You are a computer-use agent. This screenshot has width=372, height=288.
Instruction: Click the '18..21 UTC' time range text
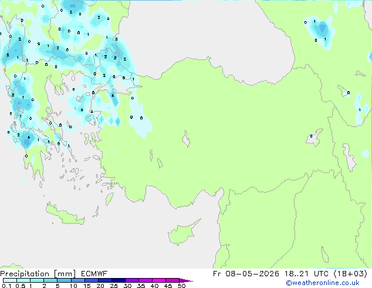[x=306, y=274]
